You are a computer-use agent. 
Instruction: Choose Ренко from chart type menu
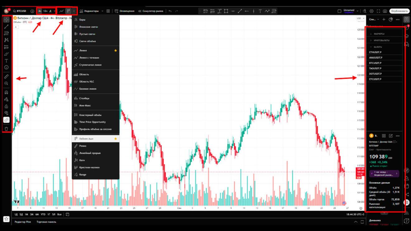click(83, 146)
